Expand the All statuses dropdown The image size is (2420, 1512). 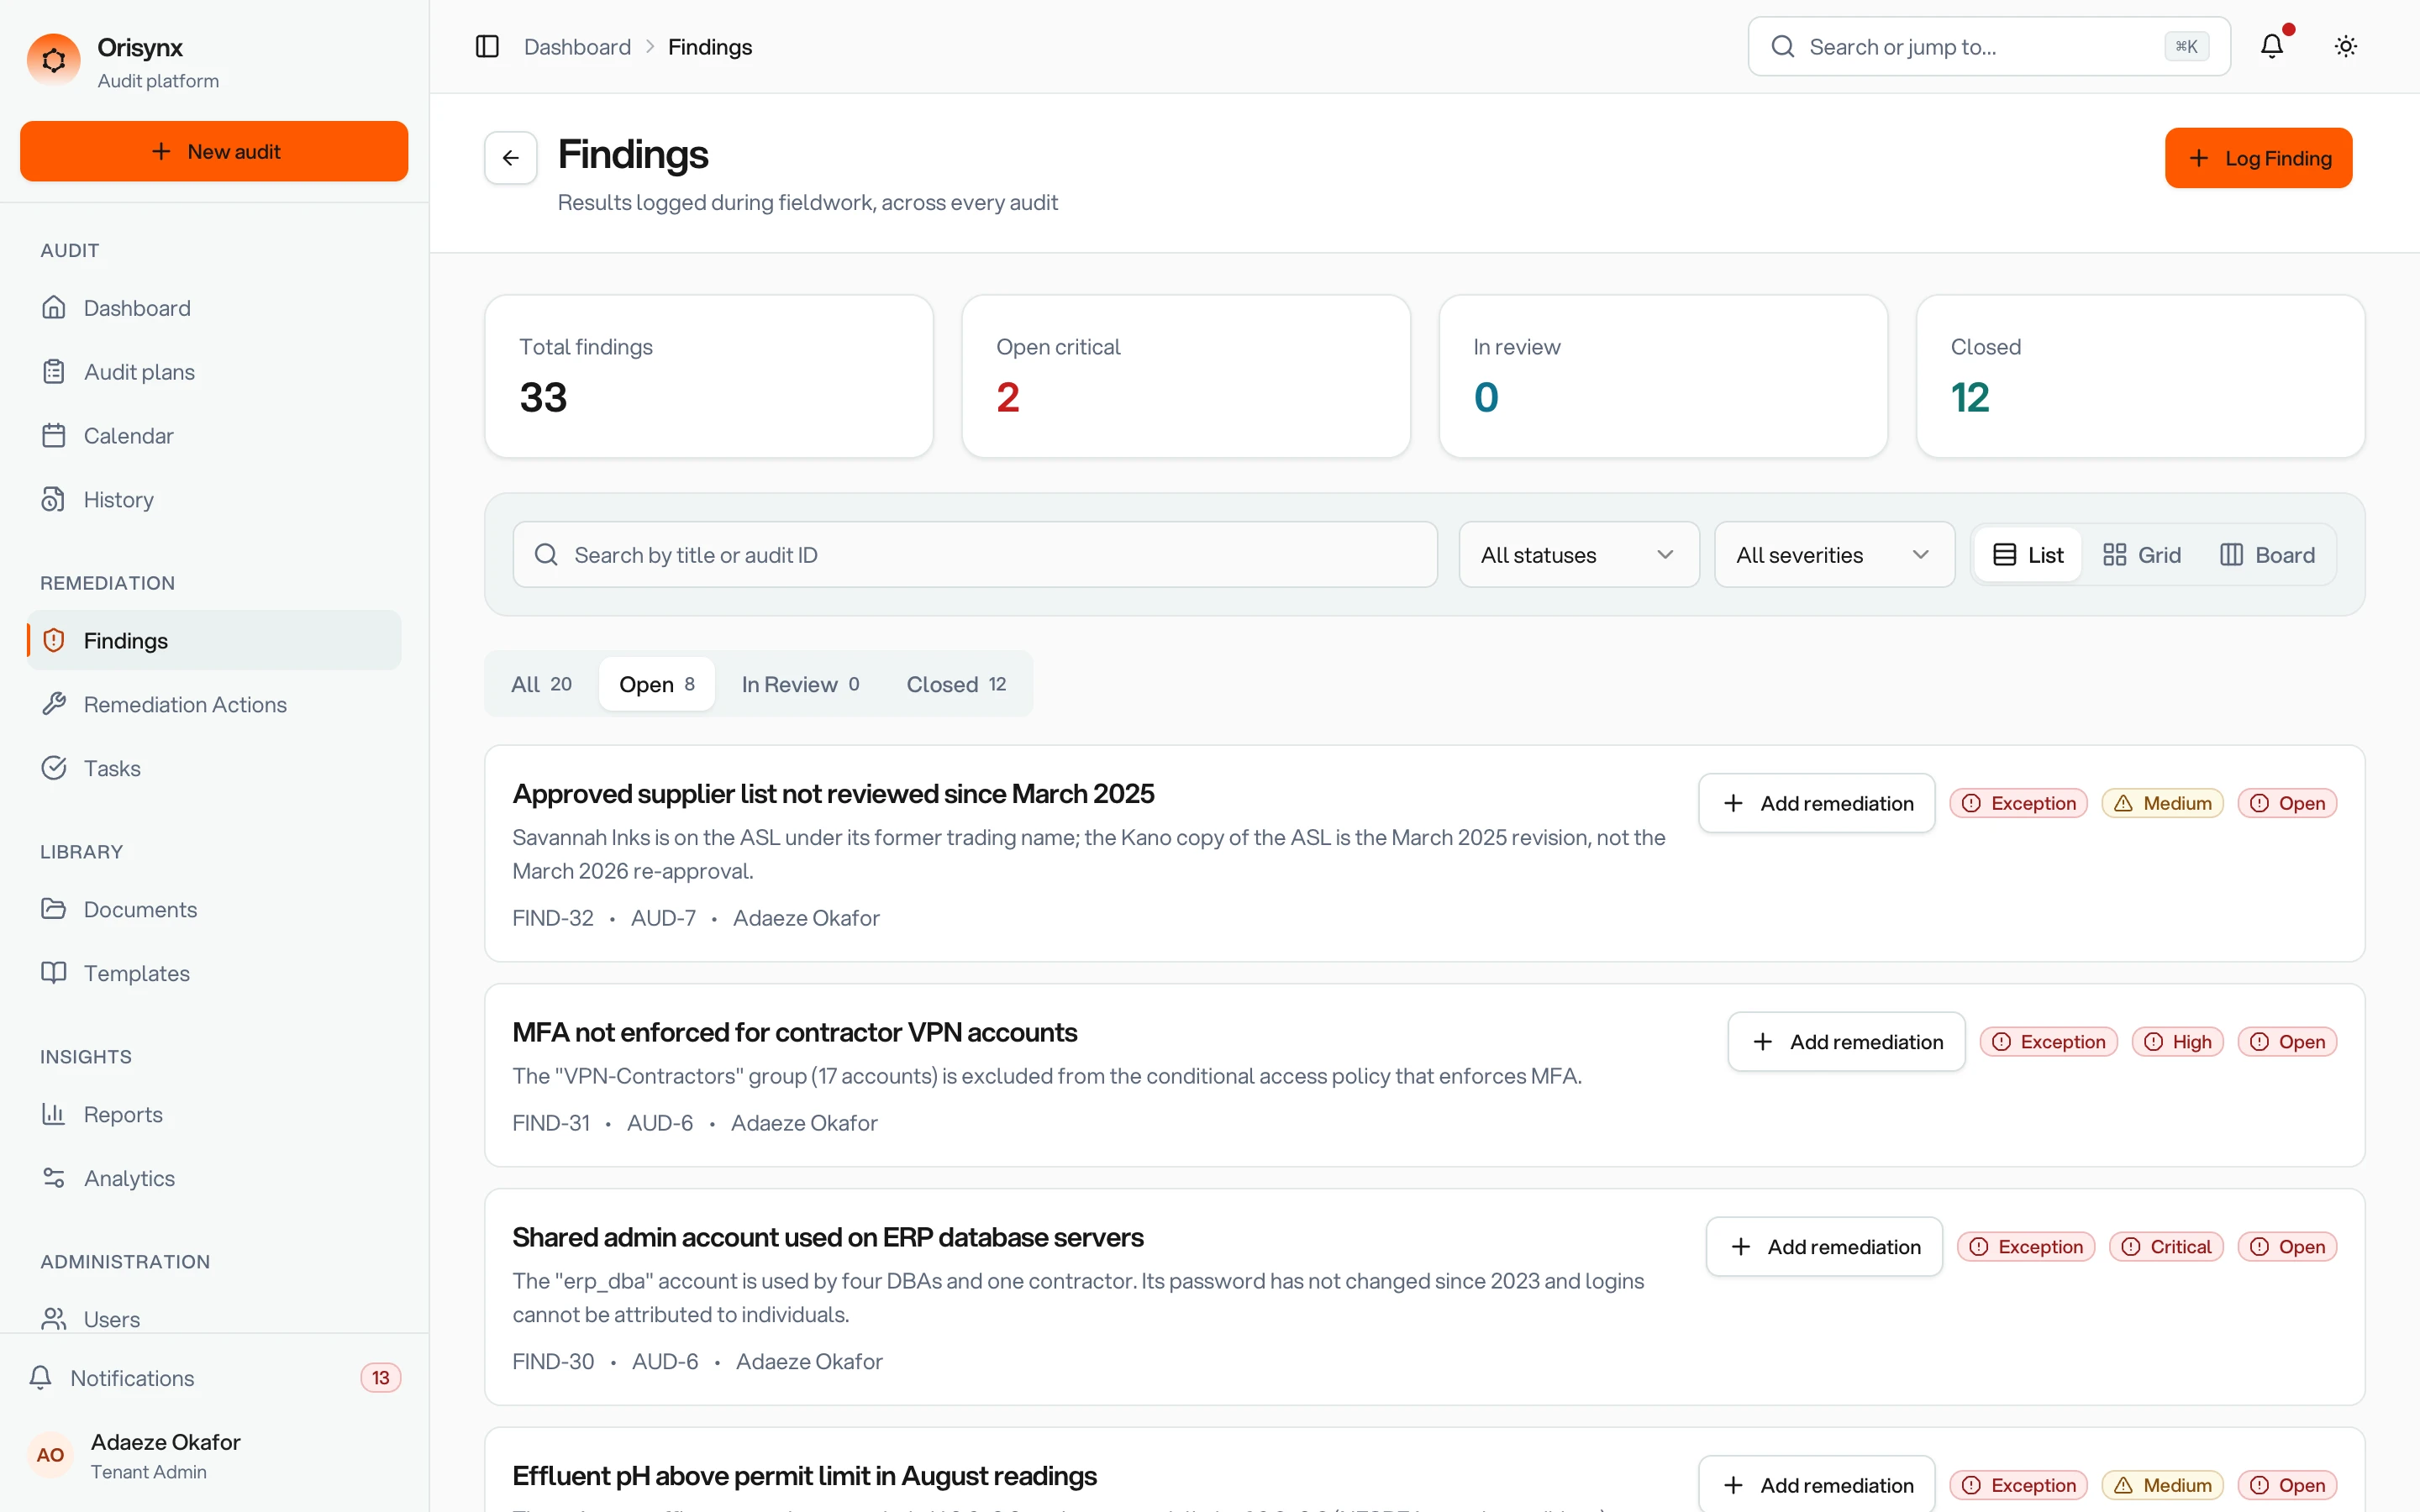pyautogui.click(x=1579, y=555)
